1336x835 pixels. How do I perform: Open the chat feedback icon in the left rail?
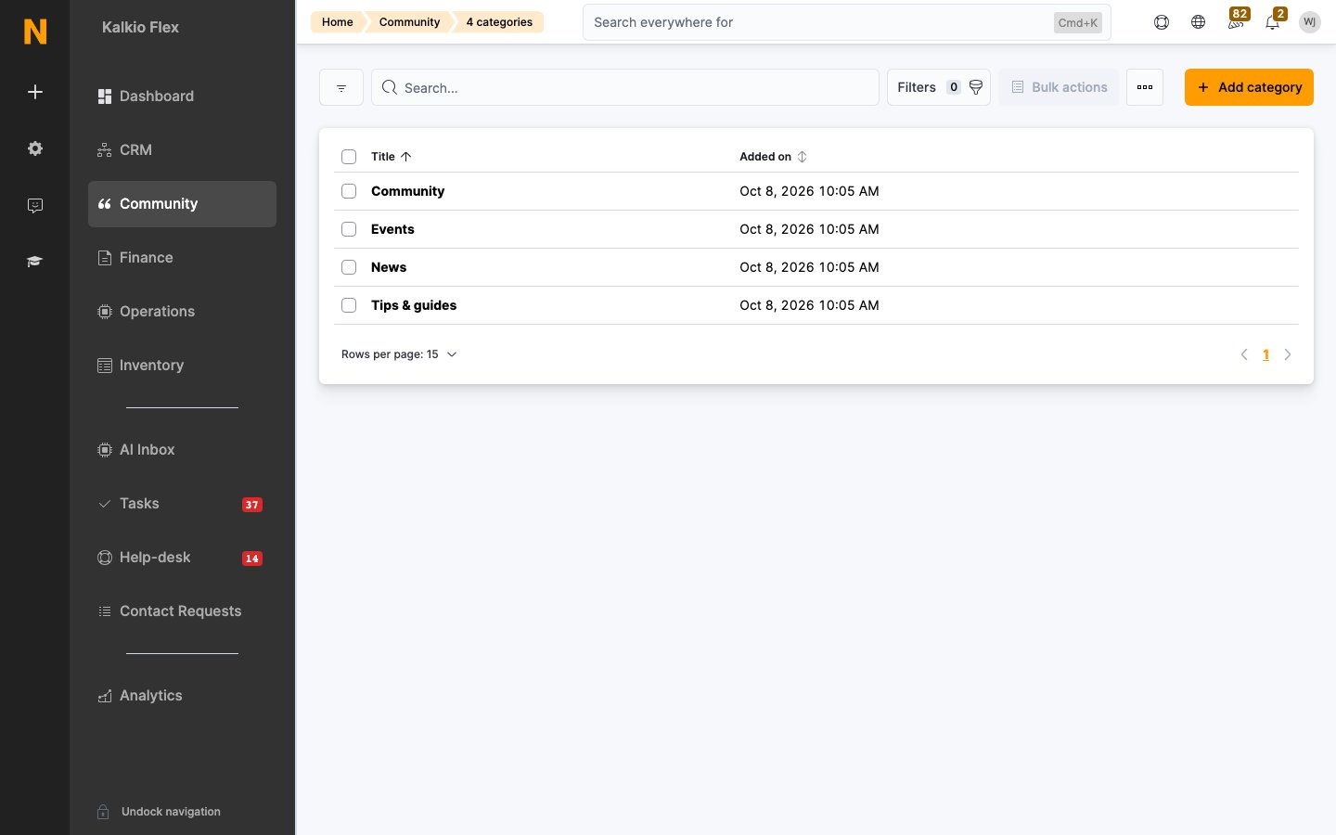pos(35,205)
